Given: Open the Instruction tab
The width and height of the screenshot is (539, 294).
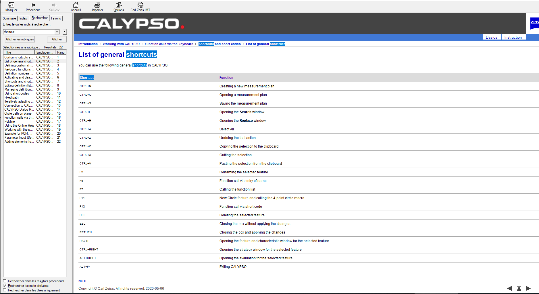Looking at the screenshot, I should coord(513,37).
